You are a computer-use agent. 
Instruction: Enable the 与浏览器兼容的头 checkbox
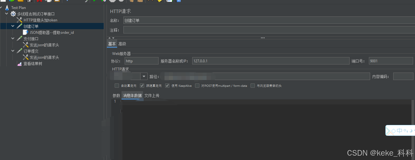pos(253,86)
